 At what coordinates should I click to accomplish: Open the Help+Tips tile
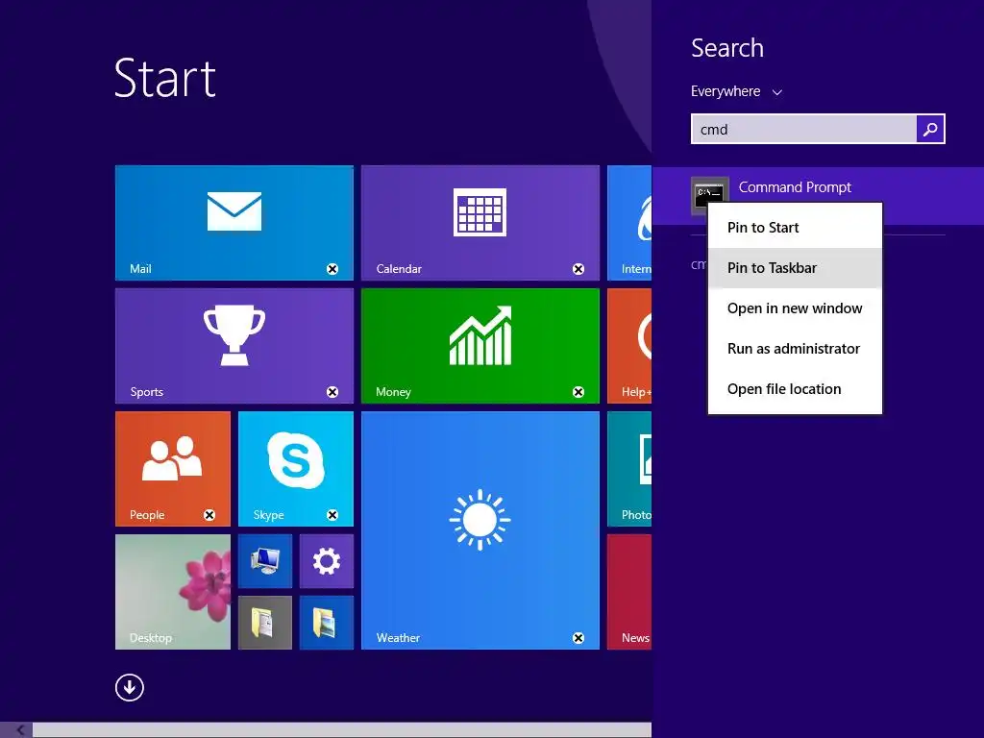click(629, 345)
